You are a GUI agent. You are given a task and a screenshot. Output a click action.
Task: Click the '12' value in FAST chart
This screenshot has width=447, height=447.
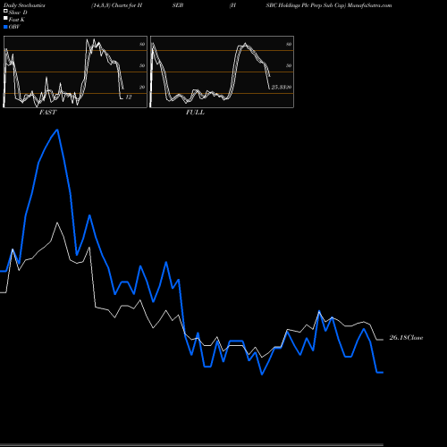click(129, 97)
